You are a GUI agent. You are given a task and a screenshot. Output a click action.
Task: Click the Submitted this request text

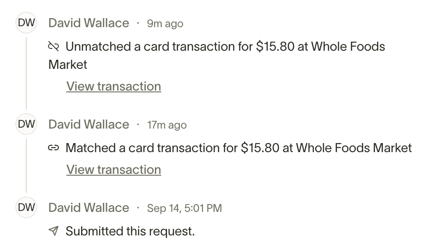point(130,231)
